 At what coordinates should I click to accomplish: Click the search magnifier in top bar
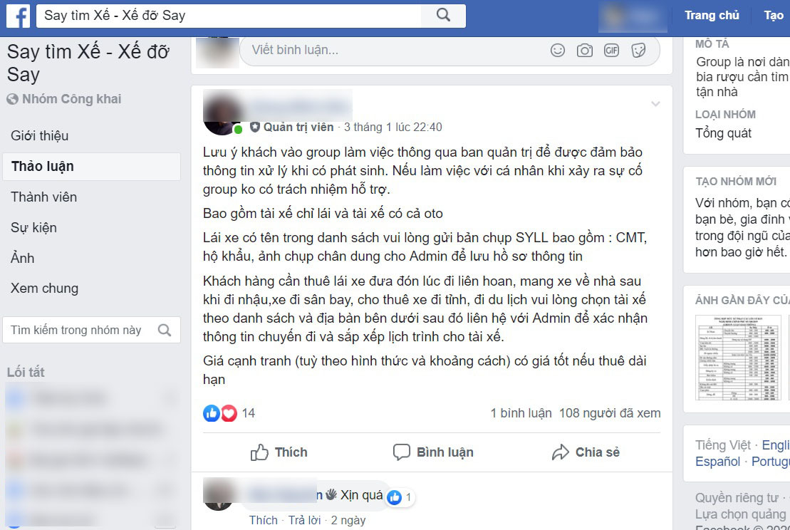point(443,16)
